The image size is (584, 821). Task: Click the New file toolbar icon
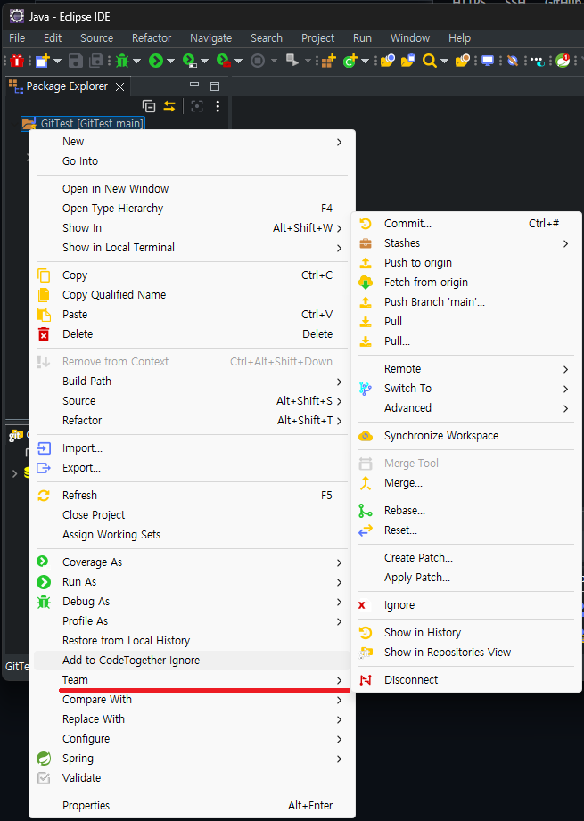pyautogui.click(x=43, y=61)
